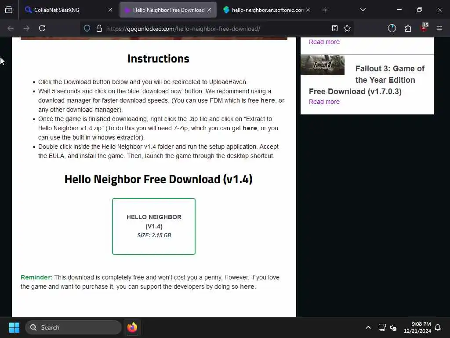The width and height of the screenshot is (450, 338).
Task: Follow the FDM 'here' link
Action: point(268,100)
